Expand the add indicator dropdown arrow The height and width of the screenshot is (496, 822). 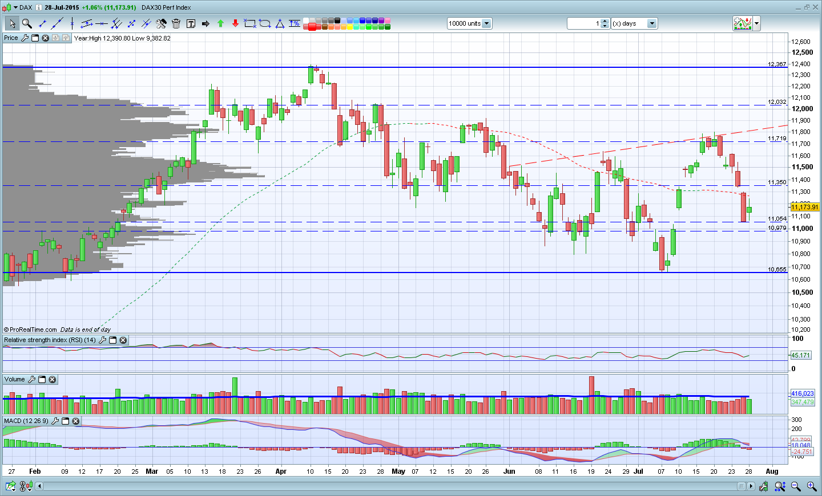click(757, 23)
